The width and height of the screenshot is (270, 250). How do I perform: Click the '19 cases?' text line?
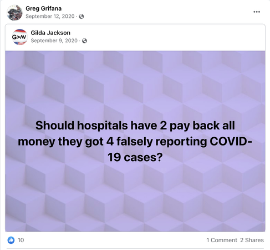[135, 157]
